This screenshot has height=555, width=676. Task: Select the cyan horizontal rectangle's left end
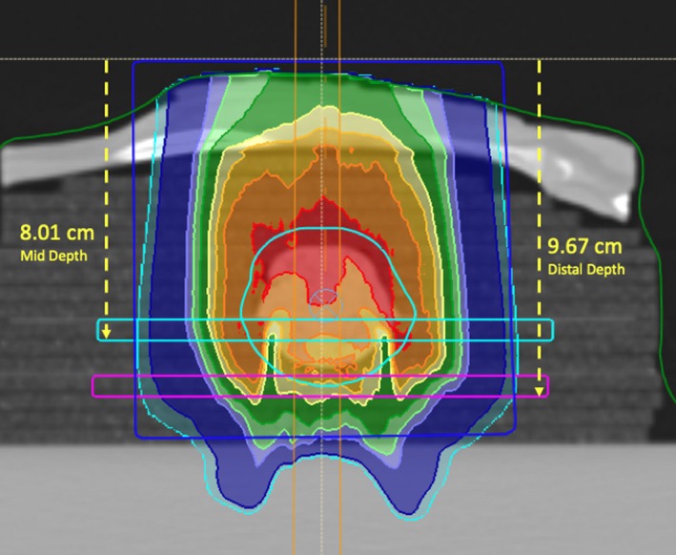pyautogui.click(x=101, y=330)
